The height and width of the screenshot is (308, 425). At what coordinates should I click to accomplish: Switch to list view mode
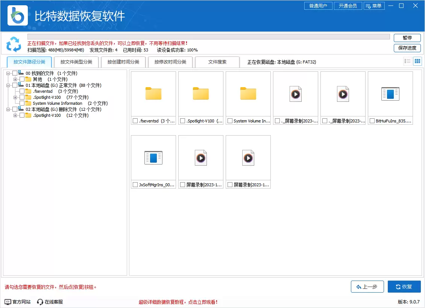tap(407, 61)
